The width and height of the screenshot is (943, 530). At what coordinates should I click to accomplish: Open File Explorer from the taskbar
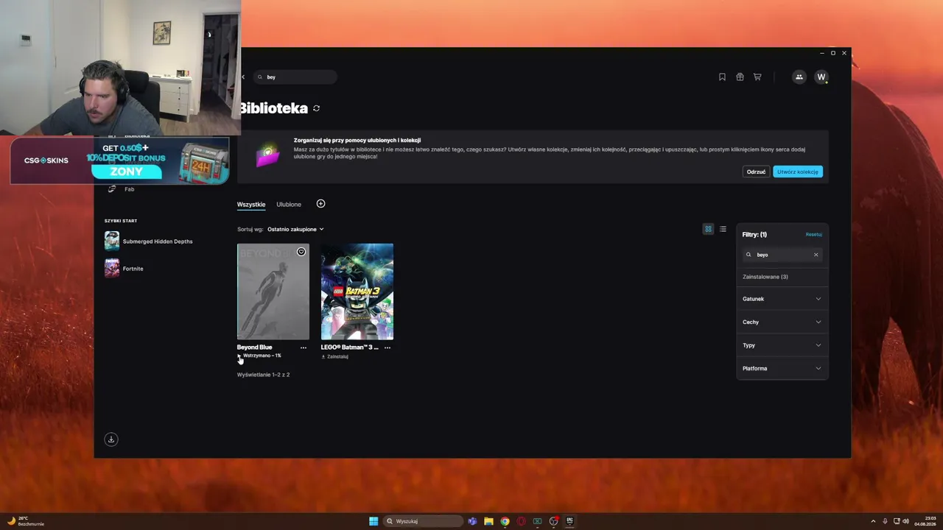pyautogui.click(x=488, y=521)
